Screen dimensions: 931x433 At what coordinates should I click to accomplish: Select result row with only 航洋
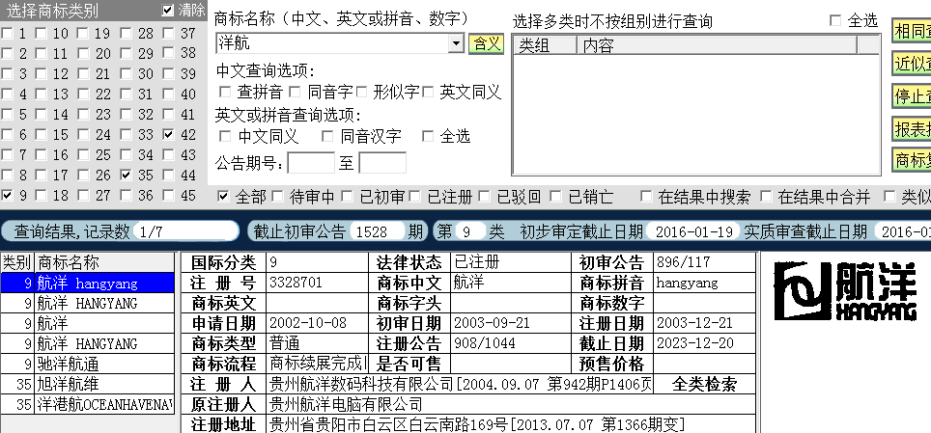pyautogui.click(x=88, y=323)
